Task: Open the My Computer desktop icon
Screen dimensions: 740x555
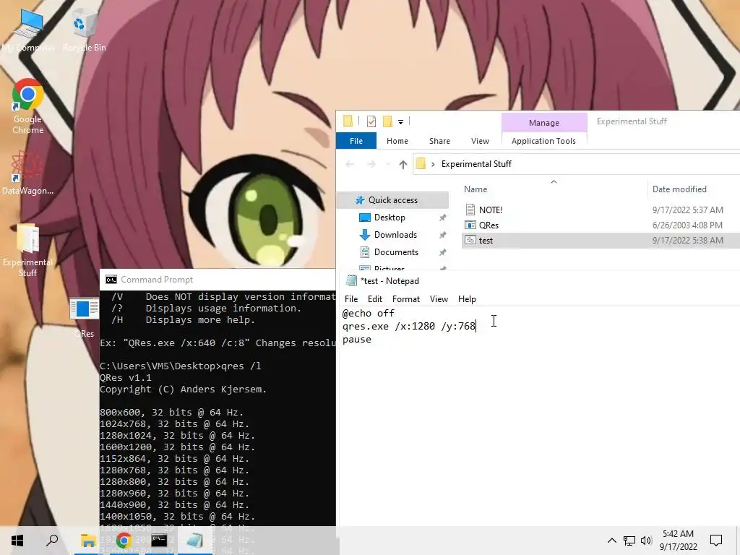Action: [x=28, y=29]
